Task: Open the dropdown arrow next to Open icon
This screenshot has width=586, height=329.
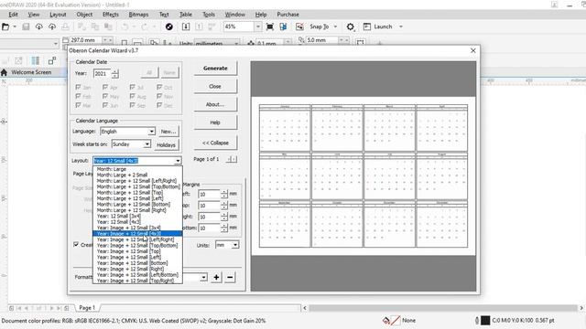Action: coord(15,27)
